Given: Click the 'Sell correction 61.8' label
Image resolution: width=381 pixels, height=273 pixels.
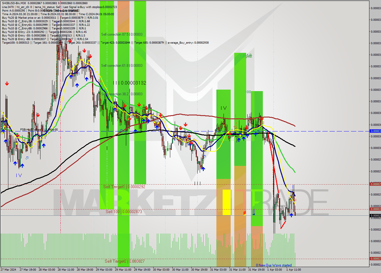Looking at the screenshot, I should click(x=122, y=66).
